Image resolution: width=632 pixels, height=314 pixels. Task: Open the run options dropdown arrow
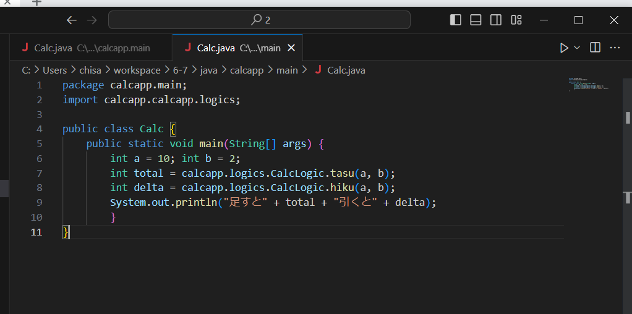click(x=578, y=48)
